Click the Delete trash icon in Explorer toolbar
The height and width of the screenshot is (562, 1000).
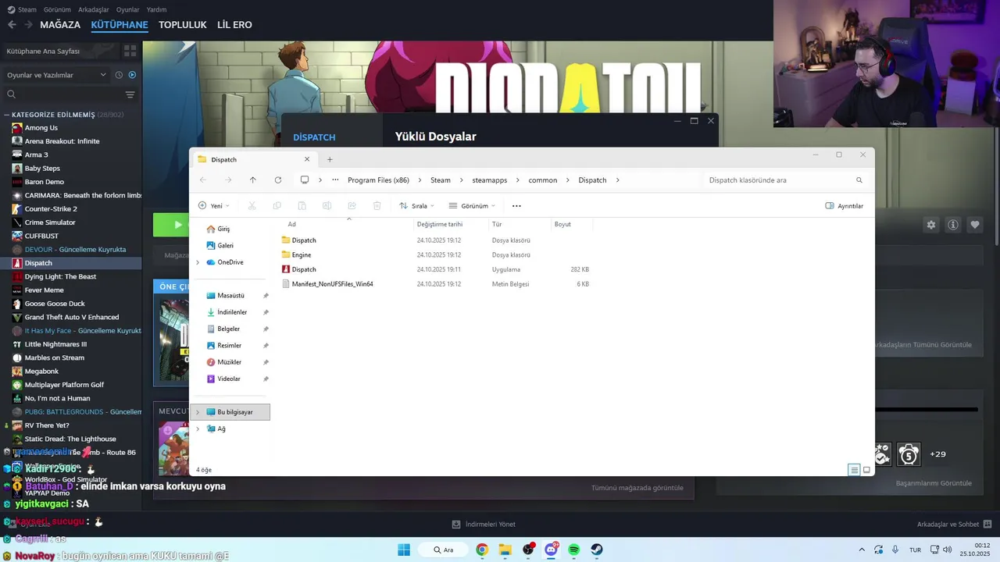click(377, 205)
